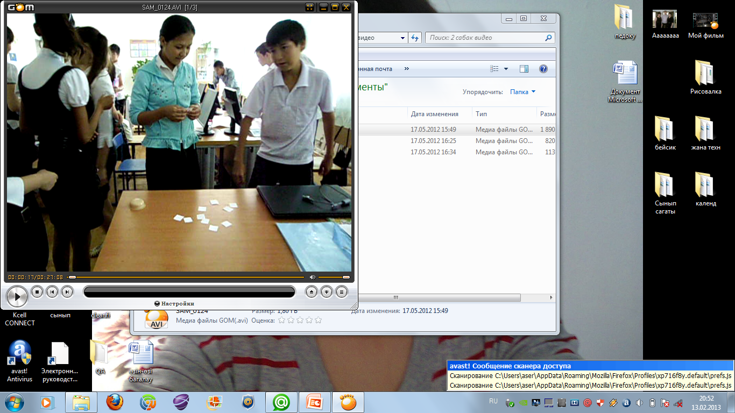Launch Firefox from the taskbar

(x=115, y=402)
